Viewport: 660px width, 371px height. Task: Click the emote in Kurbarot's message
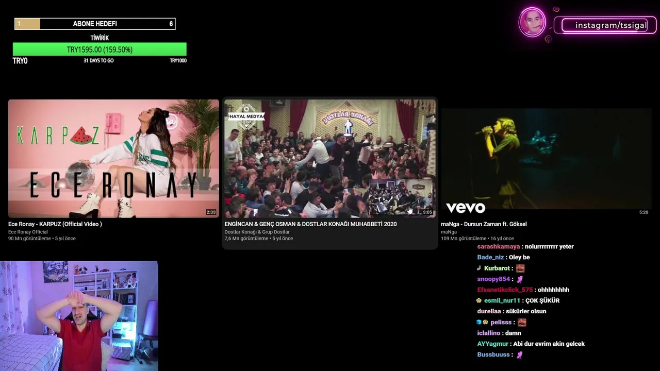[521, 268]
